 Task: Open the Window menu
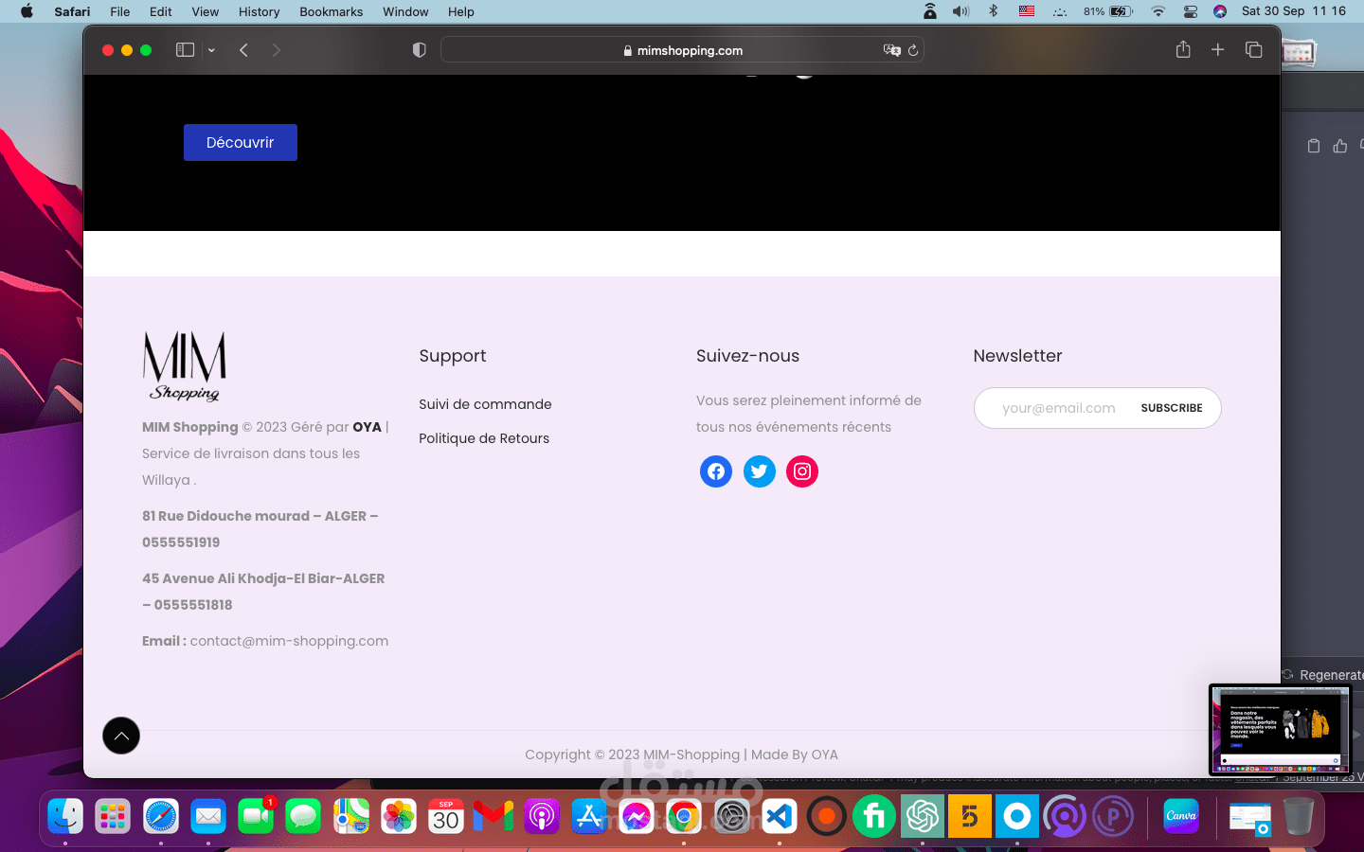click(405, 11)
